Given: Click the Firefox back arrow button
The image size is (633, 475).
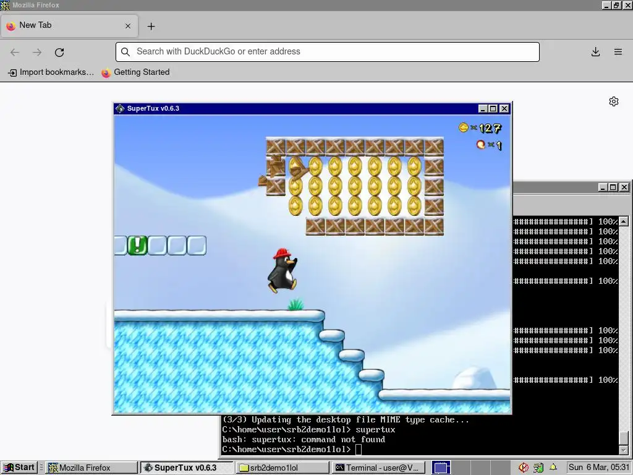Looking at the screenshot, I should pyautogui.click(x=15, y=52).
